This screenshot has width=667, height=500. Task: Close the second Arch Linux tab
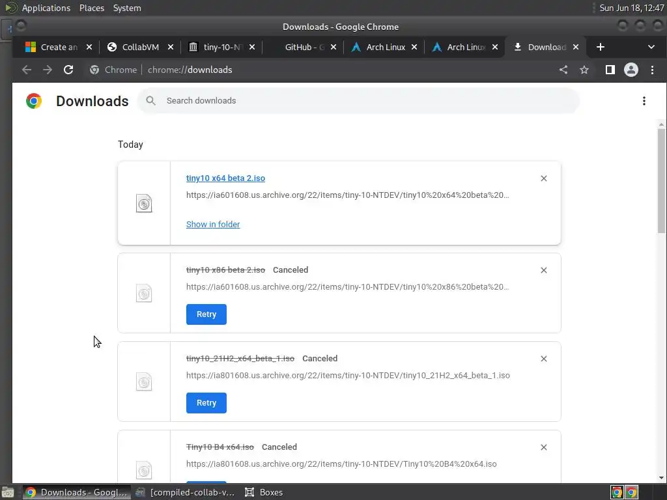(x=495, y=47)
